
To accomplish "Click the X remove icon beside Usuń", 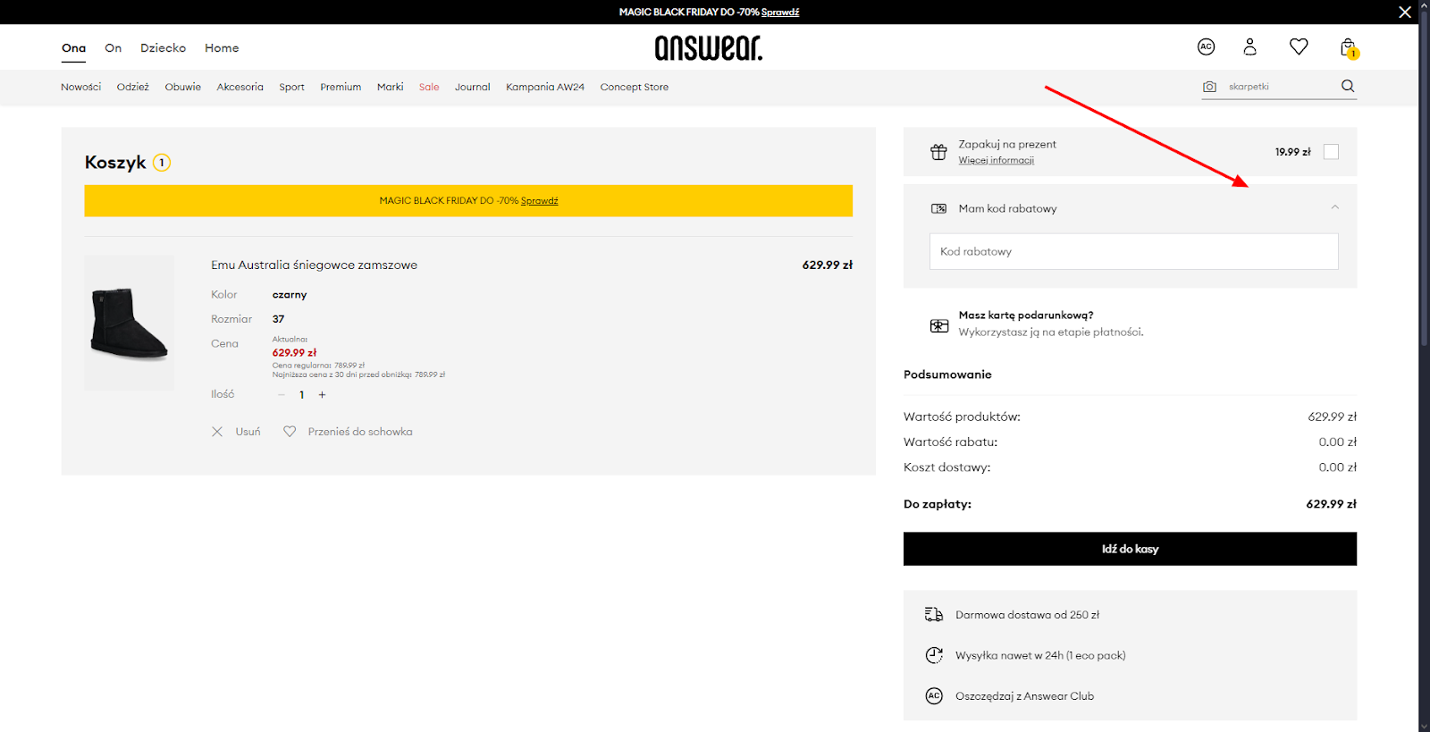I will [217, 432].
